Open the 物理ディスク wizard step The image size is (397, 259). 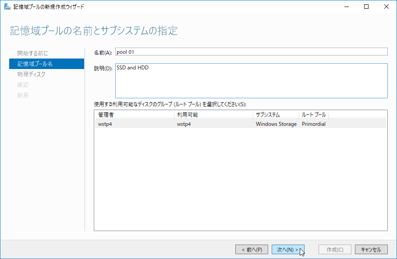pyautogui.click(x=31, y=74)
